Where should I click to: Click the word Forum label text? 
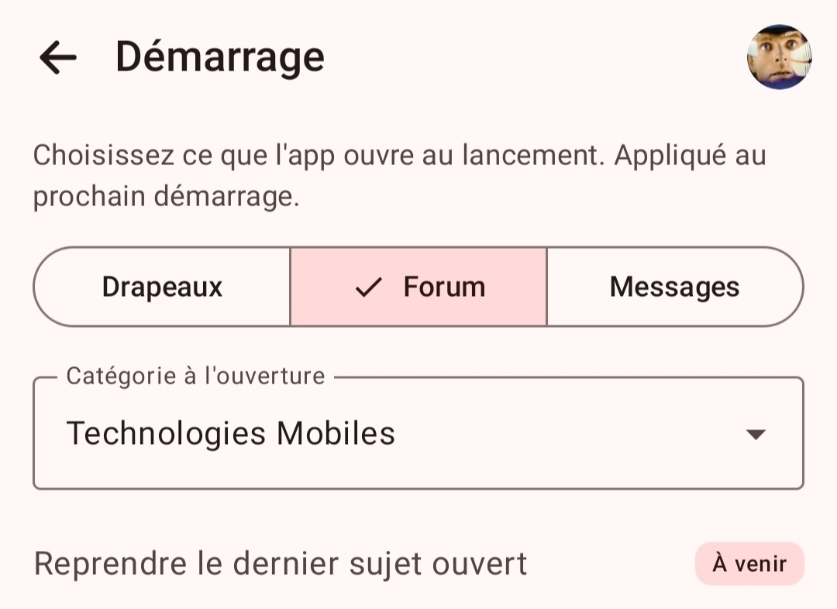pos(445,287)
